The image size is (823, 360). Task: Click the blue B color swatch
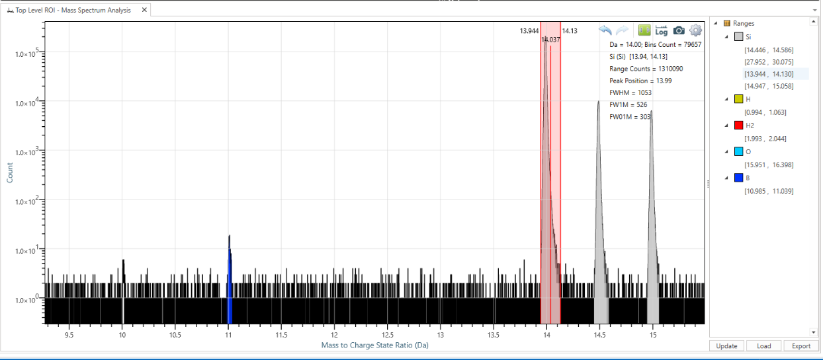[739, 178]
